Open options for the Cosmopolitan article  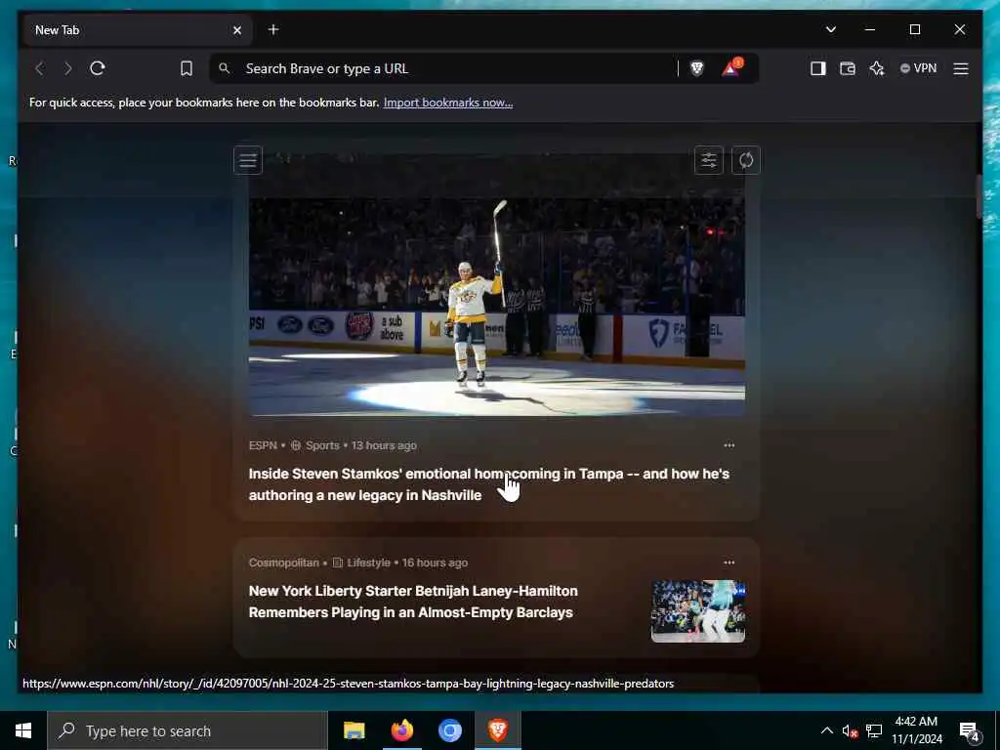pyautogui.click(x=729, y=562)
